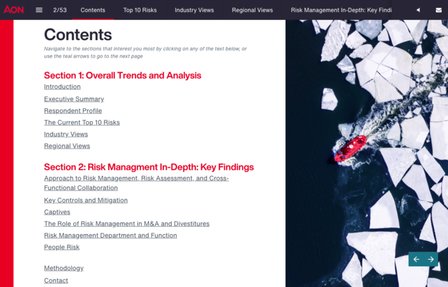Go to next page using right arrow
The image size is (448, 287).
pyautogui.click(x=431, y=259)
